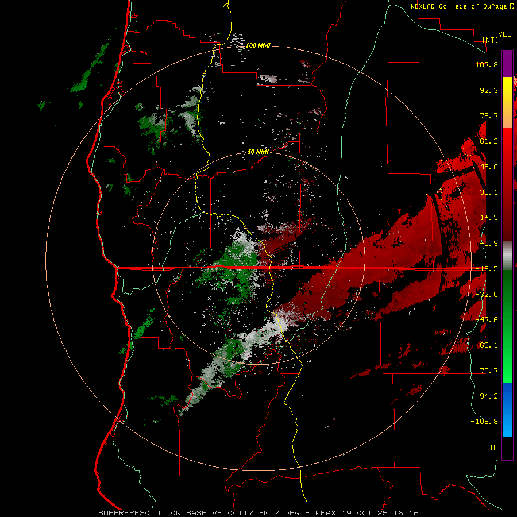This screenshot has width=517, height=517.
Task: Click the TH legend label
Action: point(493,447)
